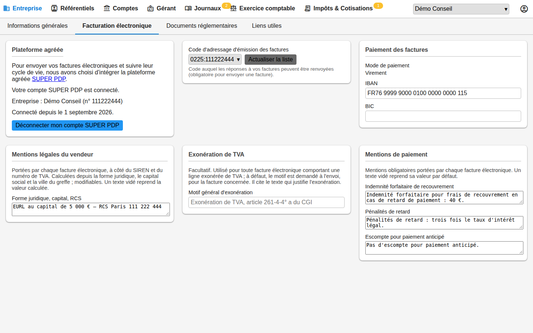533x333 pixels.
Task: Click the Virement payment mode value
Action: click(x=376, y=73)
